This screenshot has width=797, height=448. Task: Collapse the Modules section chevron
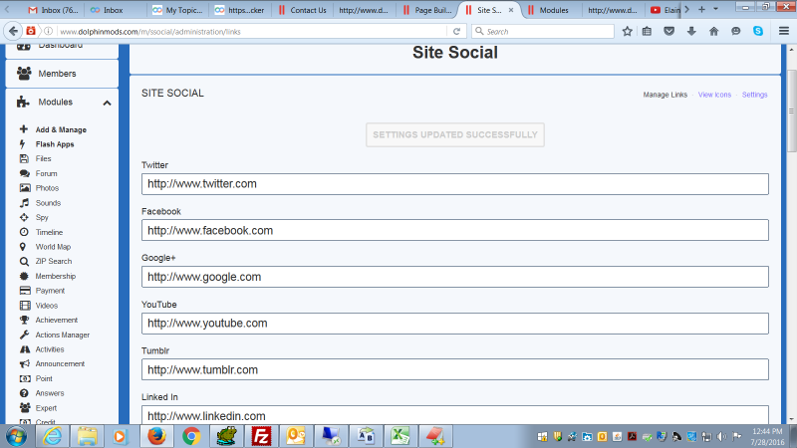pyautogui.click(x=107, y=104)
